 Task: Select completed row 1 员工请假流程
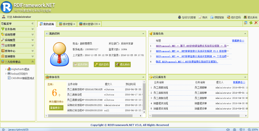[x=198, y=88]
